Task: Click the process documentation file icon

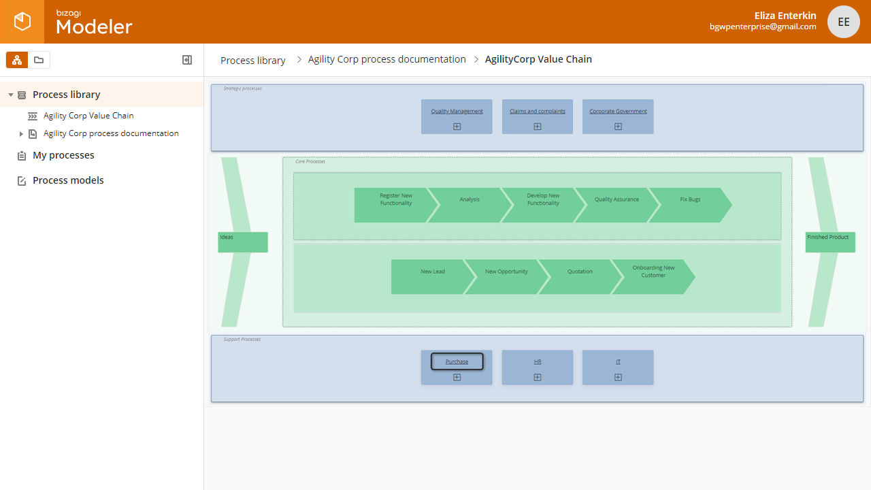Action: click(x=33, y=134)
